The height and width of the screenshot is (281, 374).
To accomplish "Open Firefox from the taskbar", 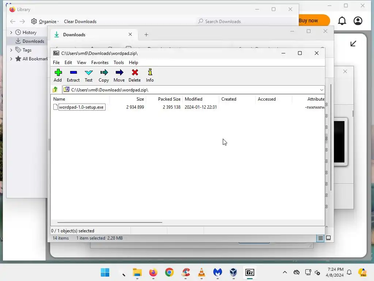I will 153,272.
